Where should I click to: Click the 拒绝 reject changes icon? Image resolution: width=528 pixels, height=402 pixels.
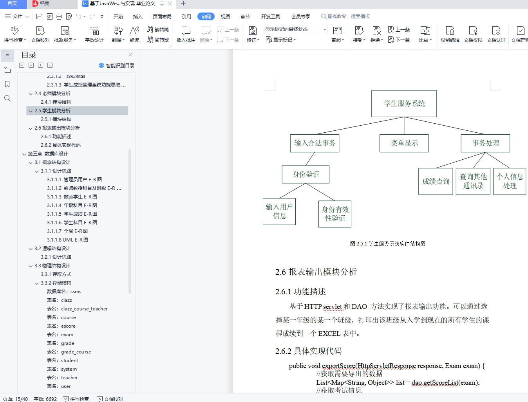pyautogui.click(x=376, y=31)
